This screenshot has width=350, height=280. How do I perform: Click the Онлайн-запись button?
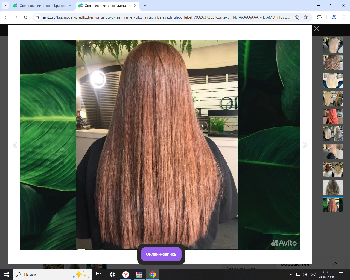click(x=161, y=254)
